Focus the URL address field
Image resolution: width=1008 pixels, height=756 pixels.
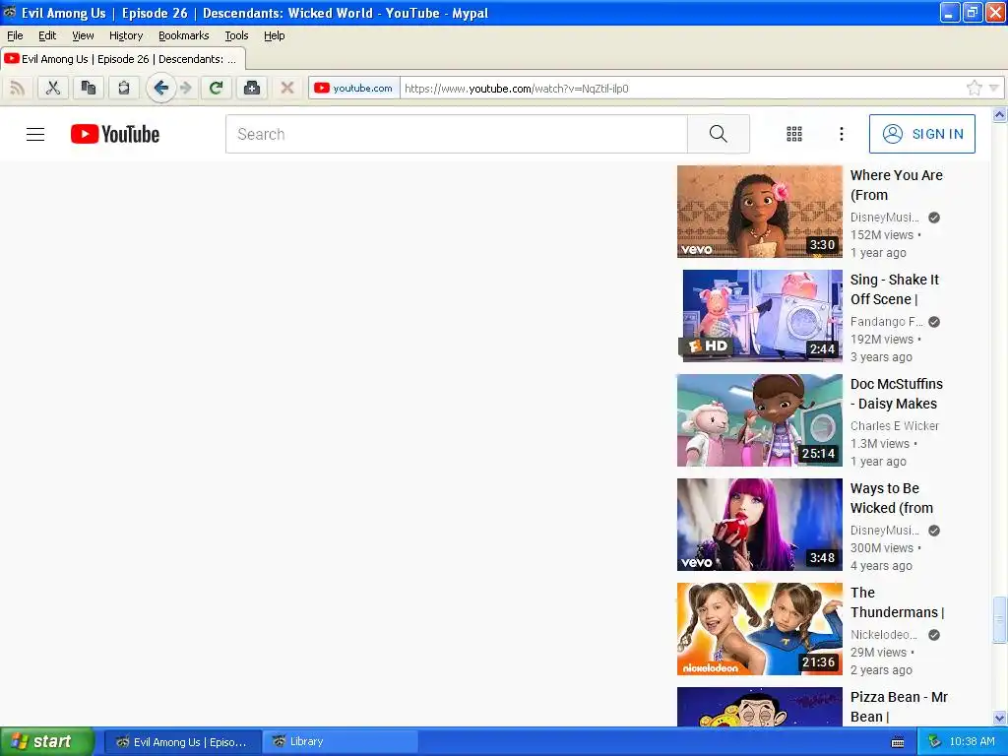(x=681, y=88)
